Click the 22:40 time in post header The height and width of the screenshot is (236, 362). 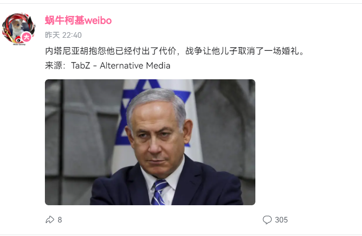(72, 35)
